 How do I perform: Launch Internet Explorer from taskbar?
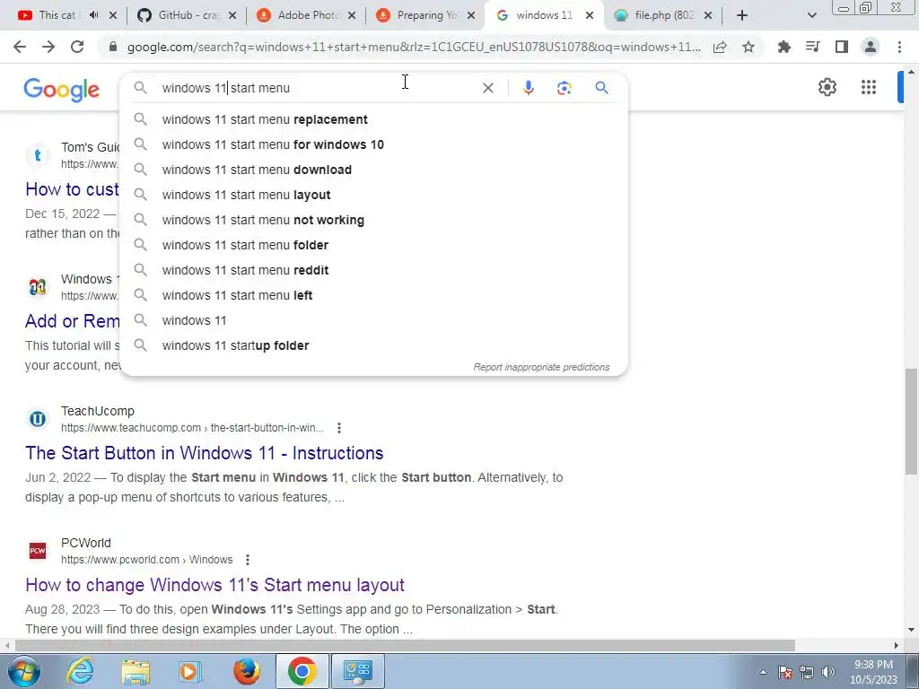coord(80,671)
